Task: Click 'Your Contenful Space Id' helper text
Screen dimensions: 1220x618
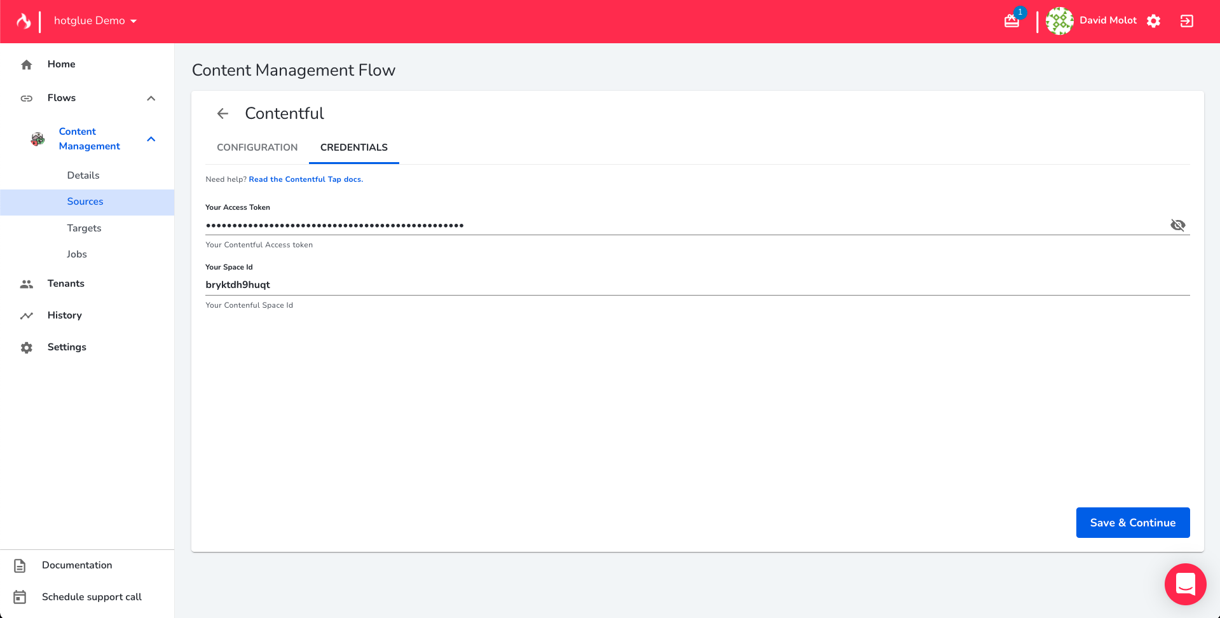Action: [249, 305]
